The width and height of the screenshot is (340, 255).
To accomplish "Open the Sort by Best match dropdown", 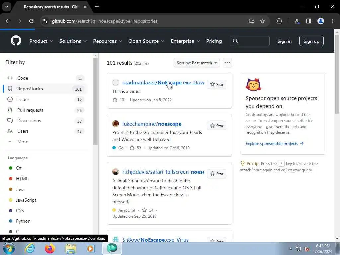I will (197, 63).
